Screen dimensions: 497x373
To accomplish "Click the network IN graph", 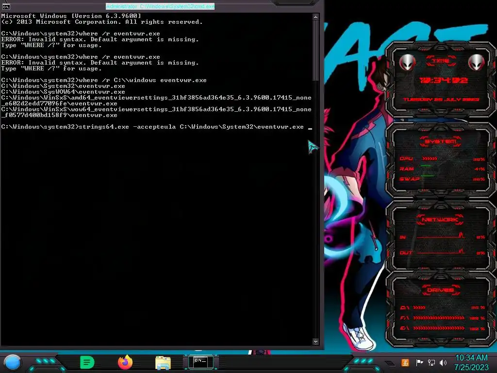I will [x=441, y=236].
